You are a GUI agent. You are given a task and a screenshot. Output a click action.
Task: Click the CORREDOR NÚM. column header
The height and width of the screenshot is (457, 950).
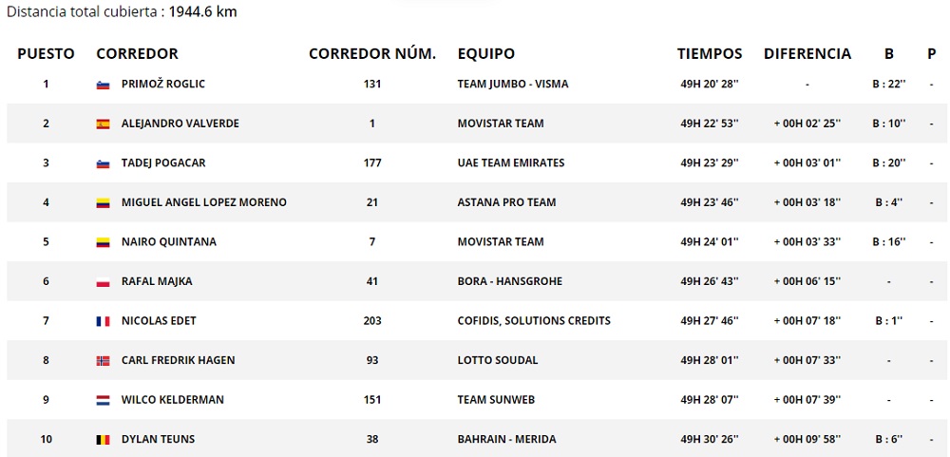click(372, 54)
